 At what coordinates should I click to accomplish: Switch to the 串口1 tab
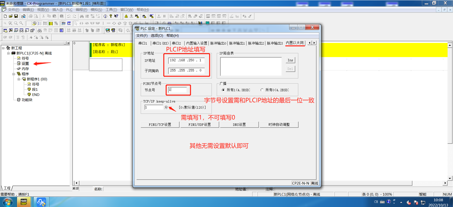(x=143, y=43)
